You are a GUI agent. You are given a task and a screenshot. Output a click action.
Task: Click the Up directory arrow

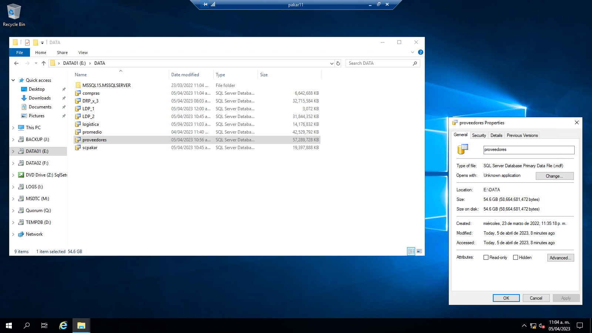coord(44,63)
